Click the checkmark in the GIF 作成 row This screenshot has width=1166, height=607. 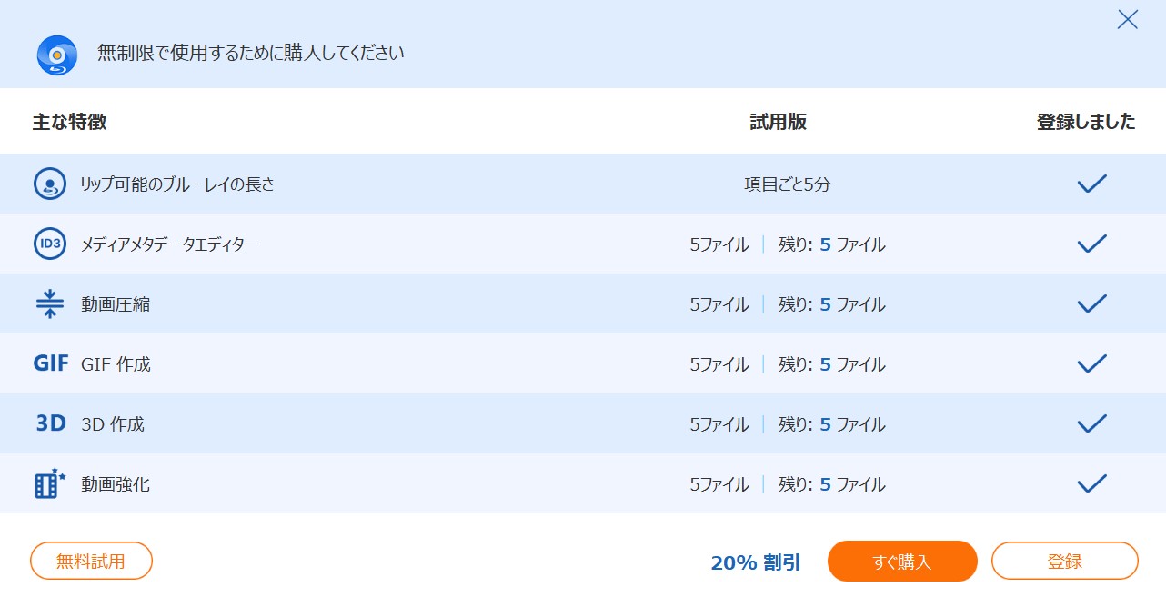1091,363
